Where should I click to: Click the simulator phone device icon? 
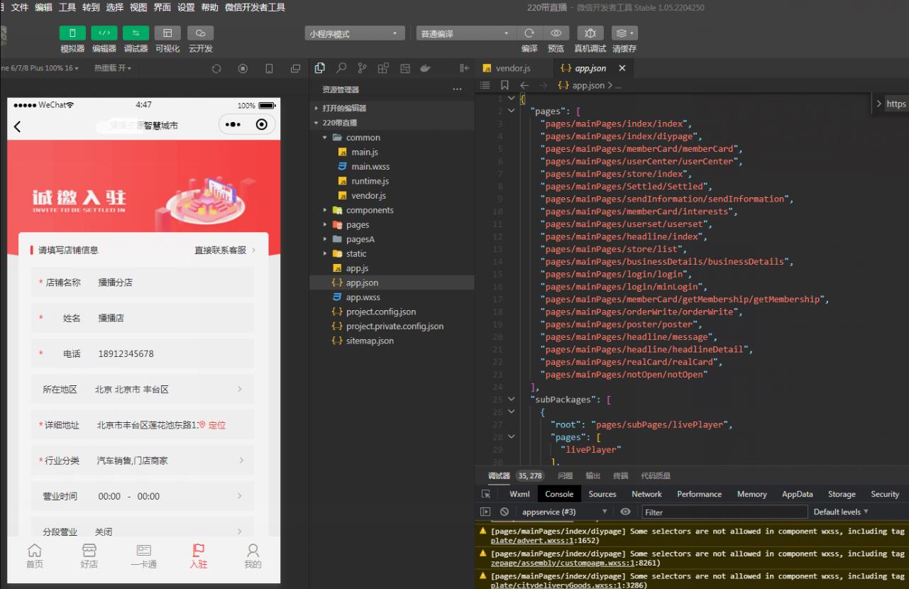click(x=269, y=69)
